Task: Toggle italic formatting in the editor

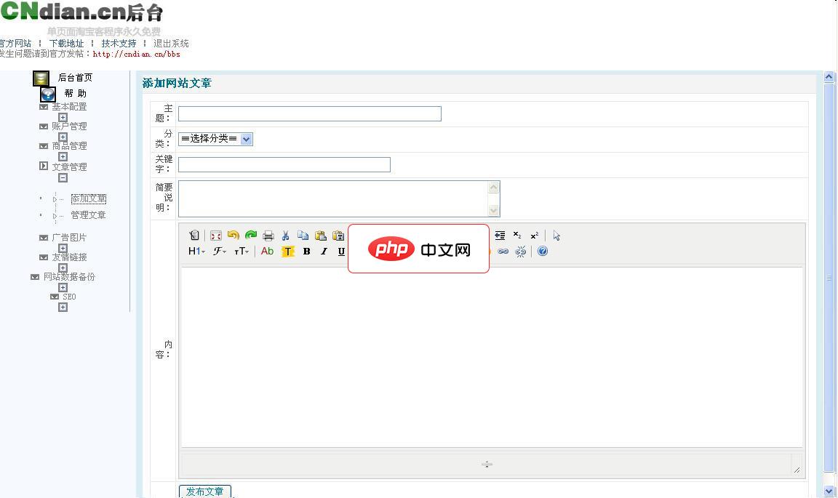Action: click(x=324, y=252)
